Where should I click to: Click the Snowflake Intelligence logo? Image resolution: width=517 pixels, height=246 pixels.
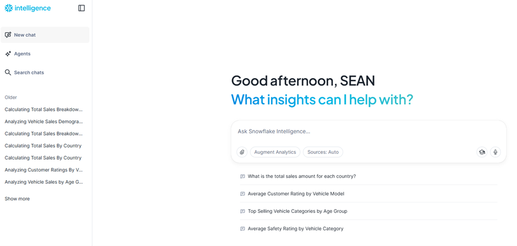[x=28, y=8]
